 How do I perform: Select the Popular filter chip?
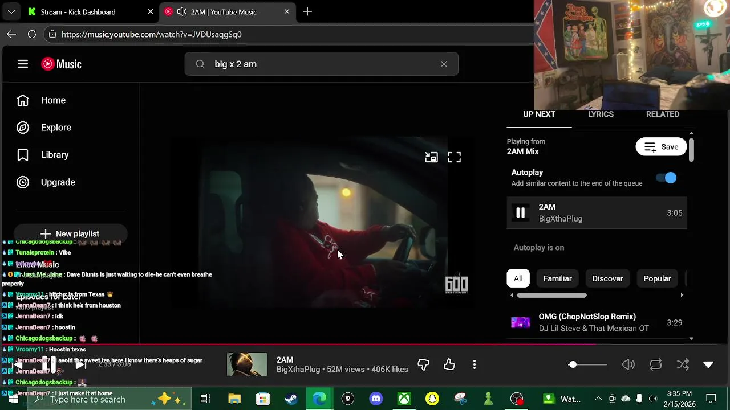(657, 278)
